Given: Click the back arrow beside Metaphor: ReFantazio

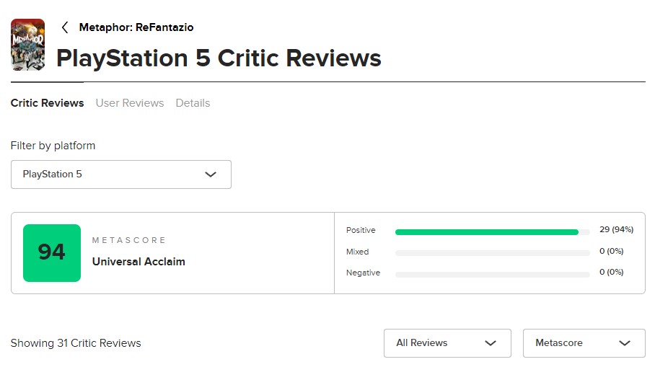Looking at the screenshot, I should point(65,27).
